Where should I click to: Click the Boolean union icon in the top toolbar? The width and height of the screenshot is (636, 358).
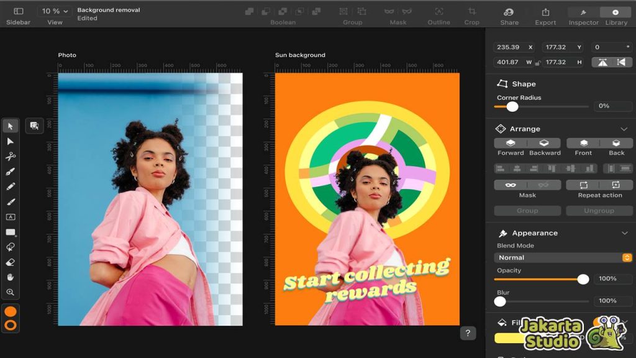(249, 11)
